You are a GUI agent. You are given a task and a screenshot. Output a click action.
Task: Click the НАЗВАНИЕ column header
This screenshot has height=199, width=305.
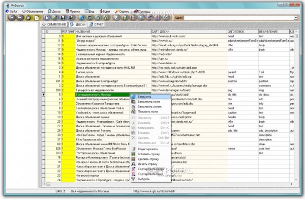(x=113, y=32)
